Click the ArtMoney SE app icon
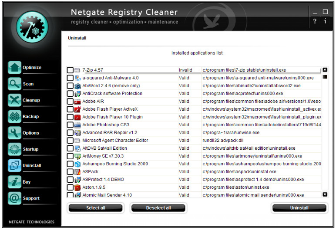Viewport: 336px width, 230px height. 77,156
